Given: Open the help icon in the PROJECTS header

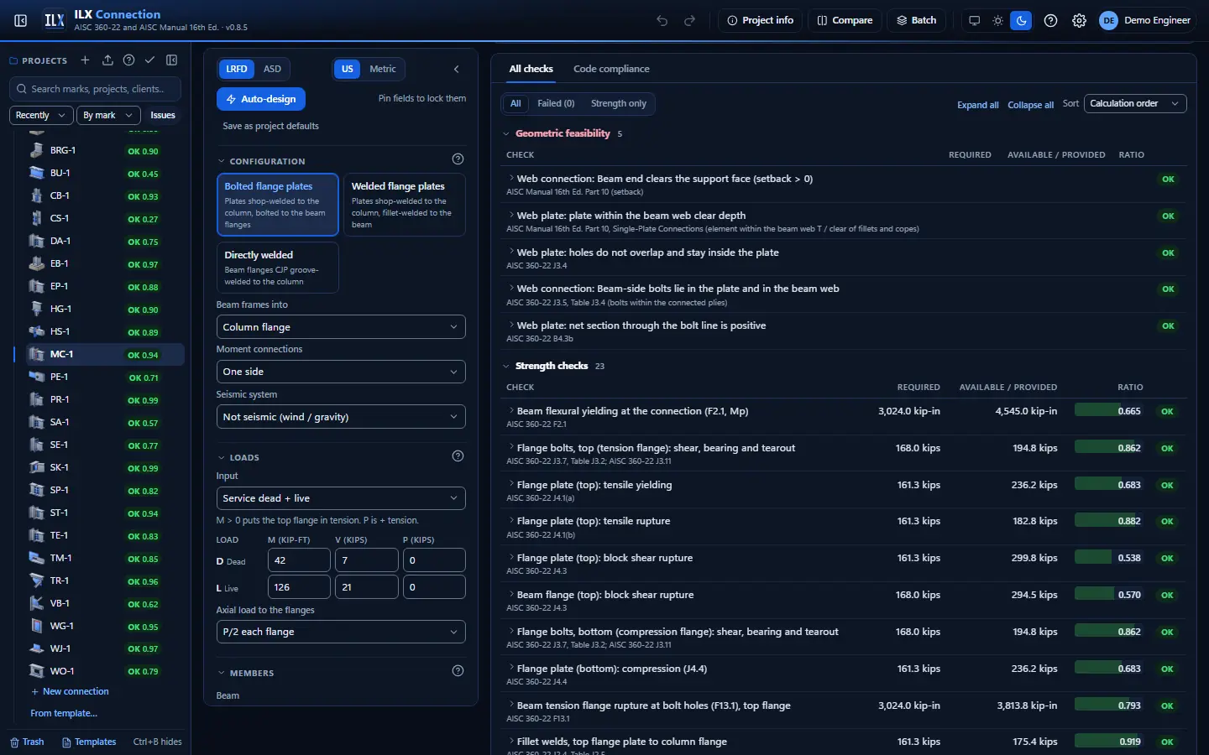Looking at the screenshot, I should click(128, 60).
